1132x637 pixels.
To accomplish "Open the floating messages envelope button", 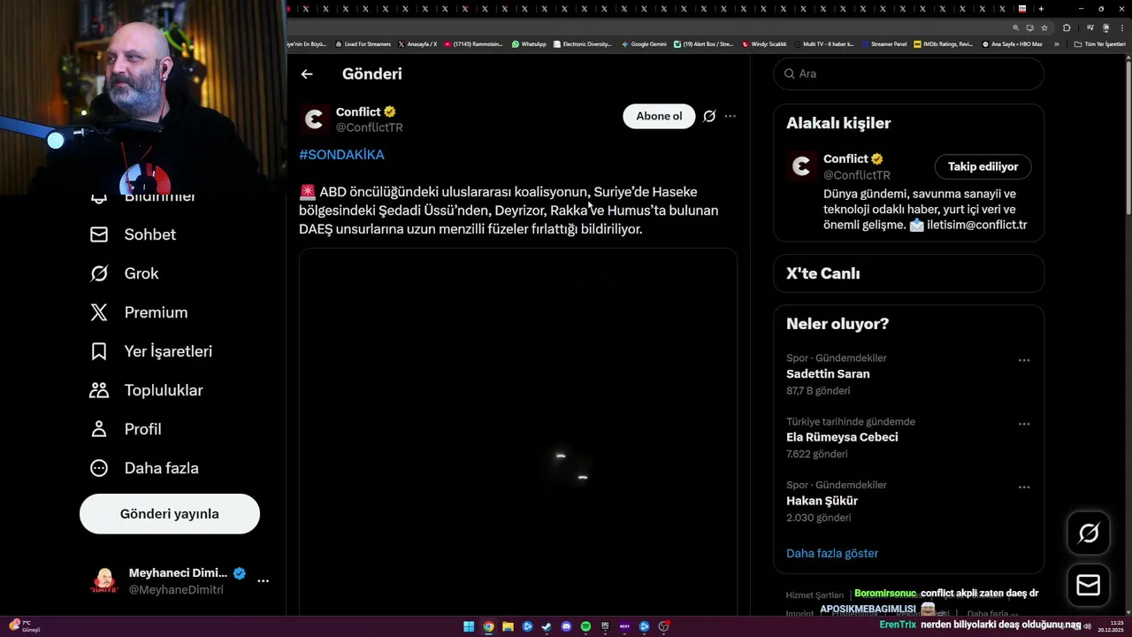I will pos(1089,586).
